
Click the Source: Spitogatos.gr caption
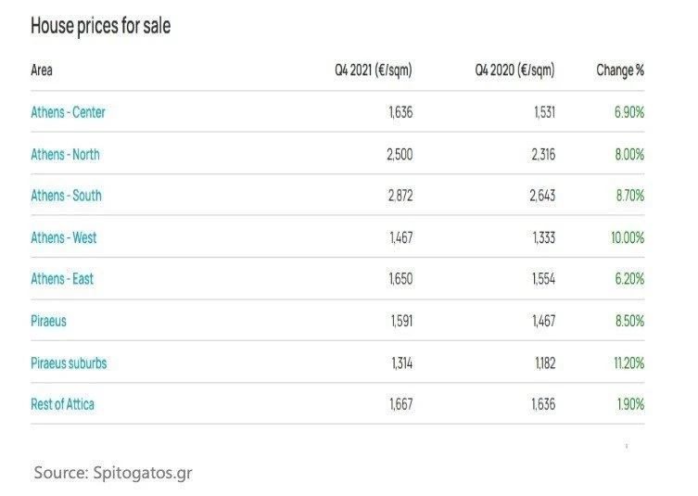coord(113,473)
